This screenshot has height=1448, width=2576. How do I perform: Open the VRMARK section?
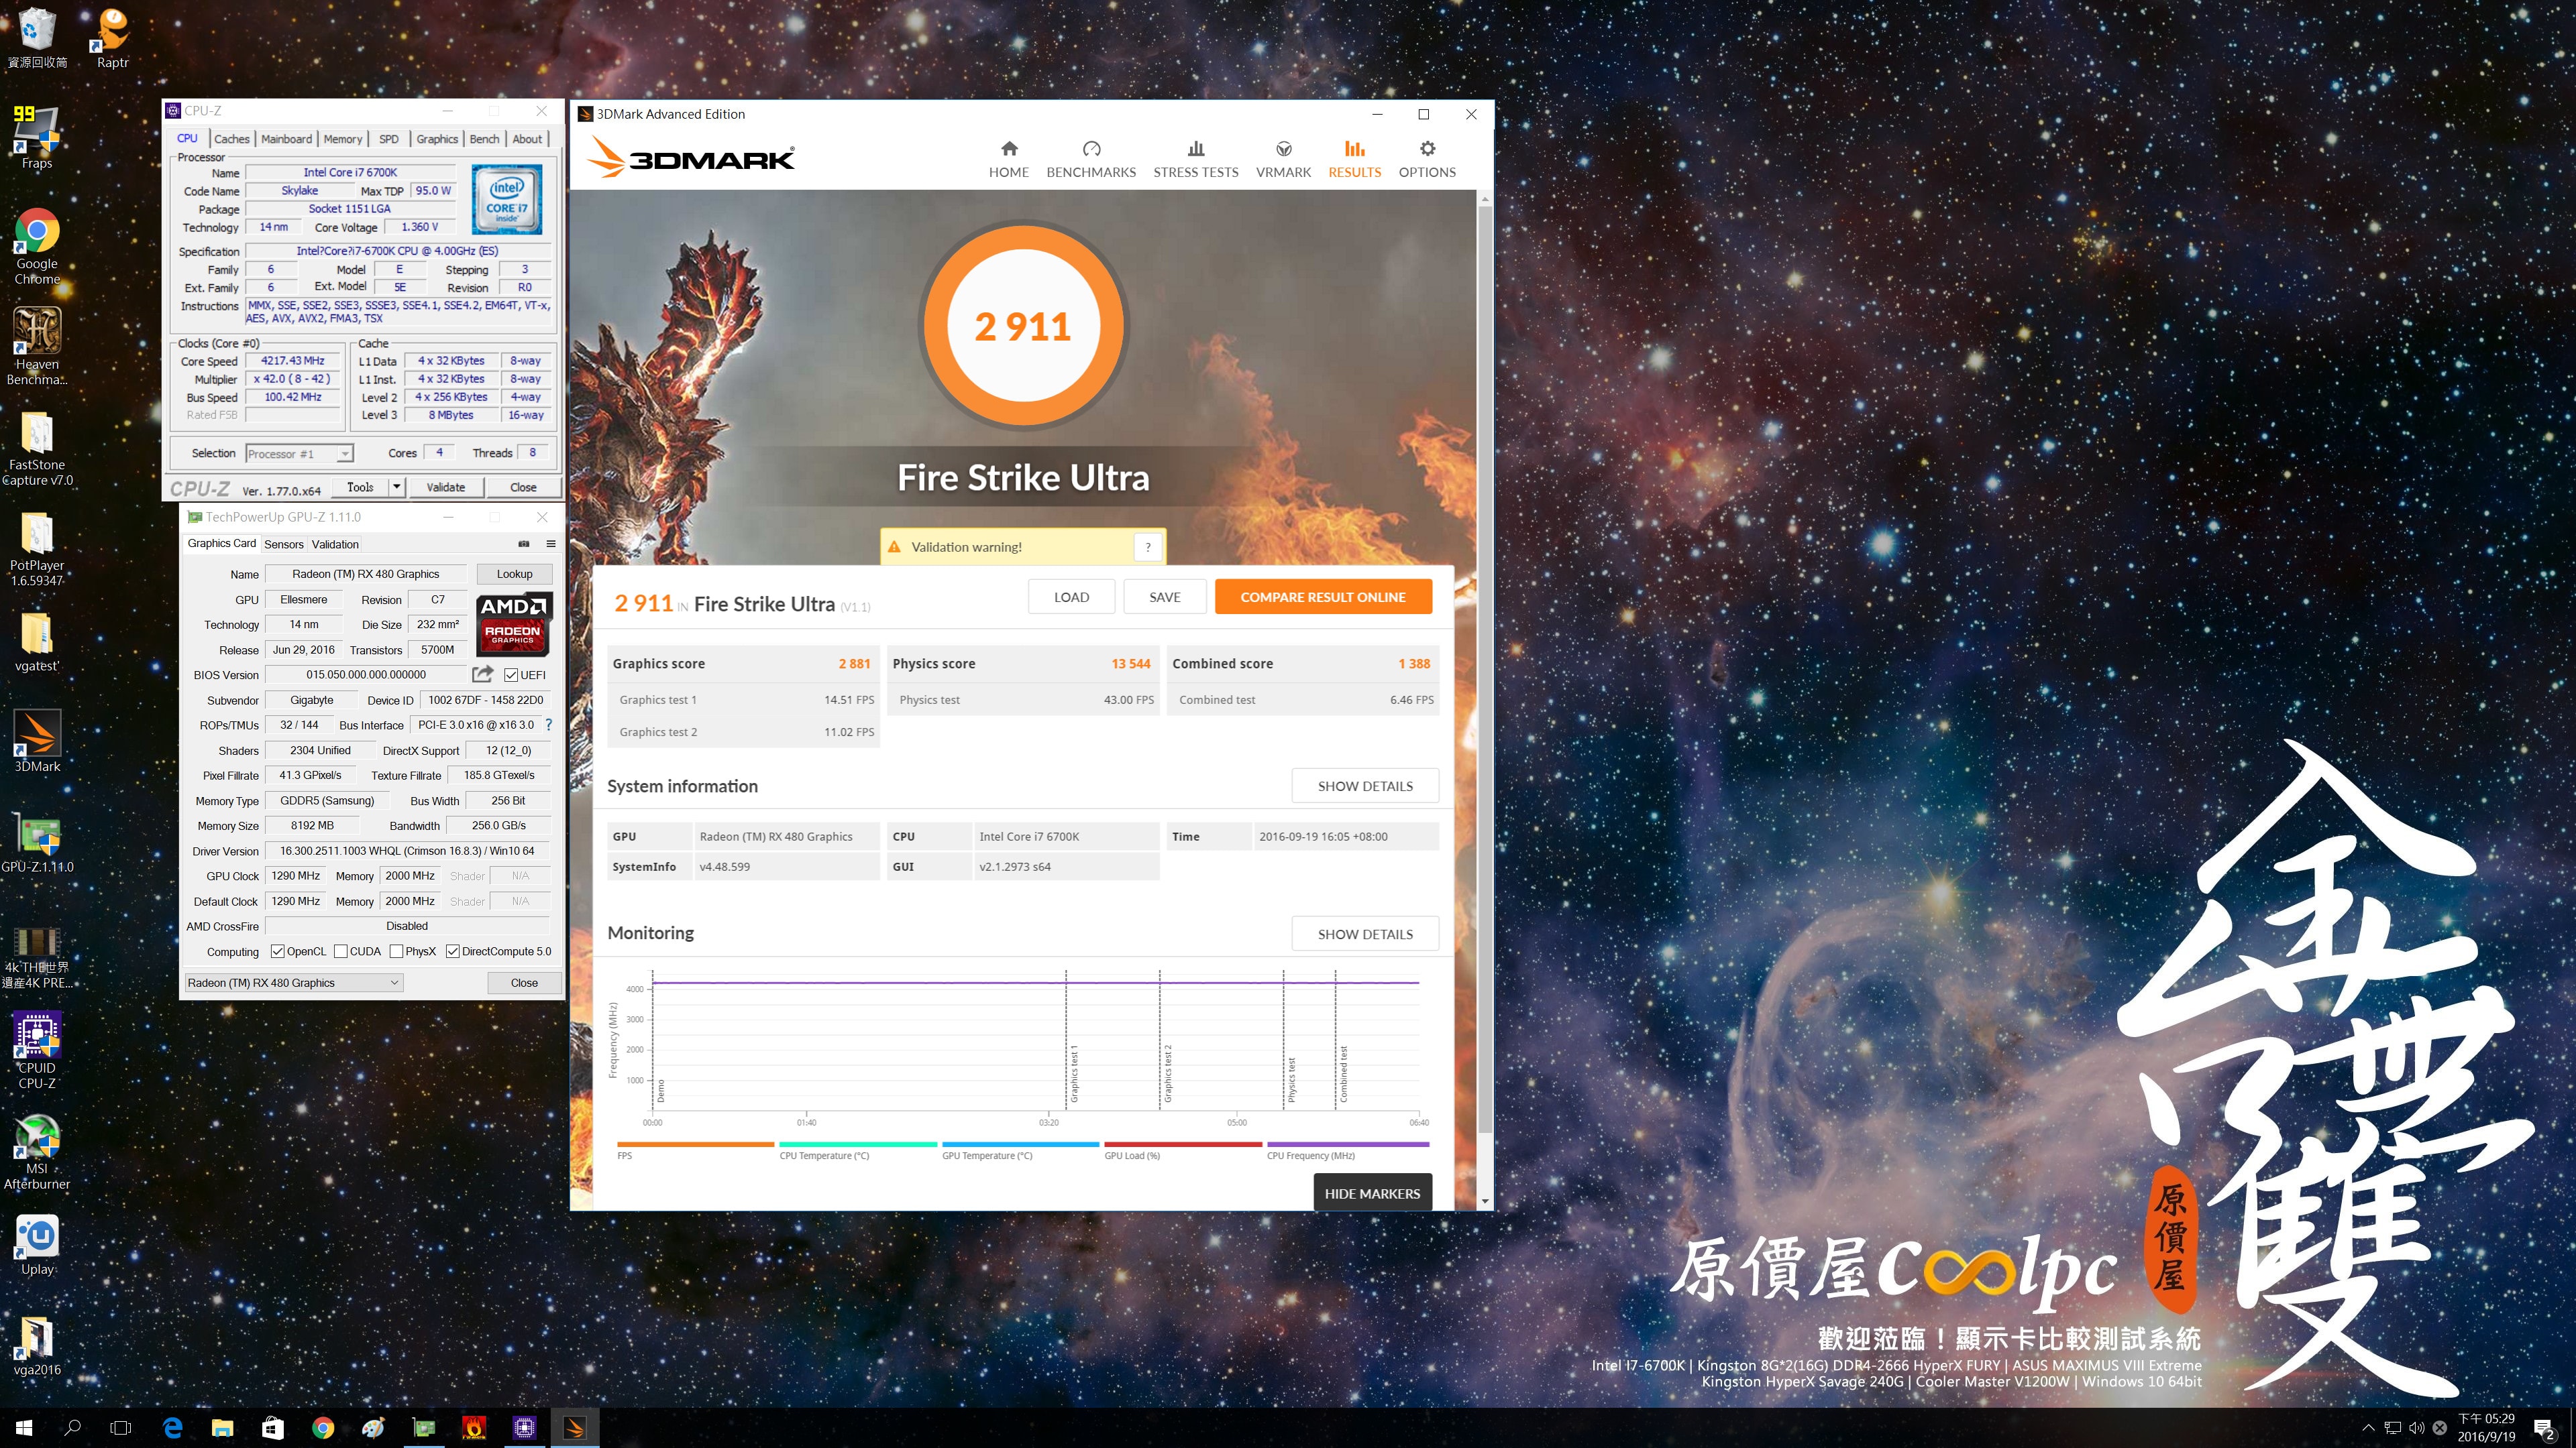pos(1283,160)
